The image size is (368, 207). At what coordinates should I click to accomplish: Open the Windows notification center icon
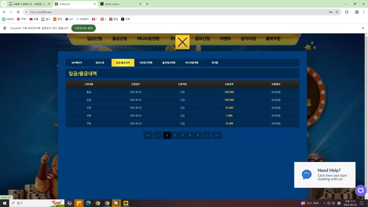pyautogui.click(x=362, y=203)
